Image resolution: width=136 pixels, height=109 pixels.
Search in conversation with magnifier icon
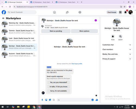120,37
